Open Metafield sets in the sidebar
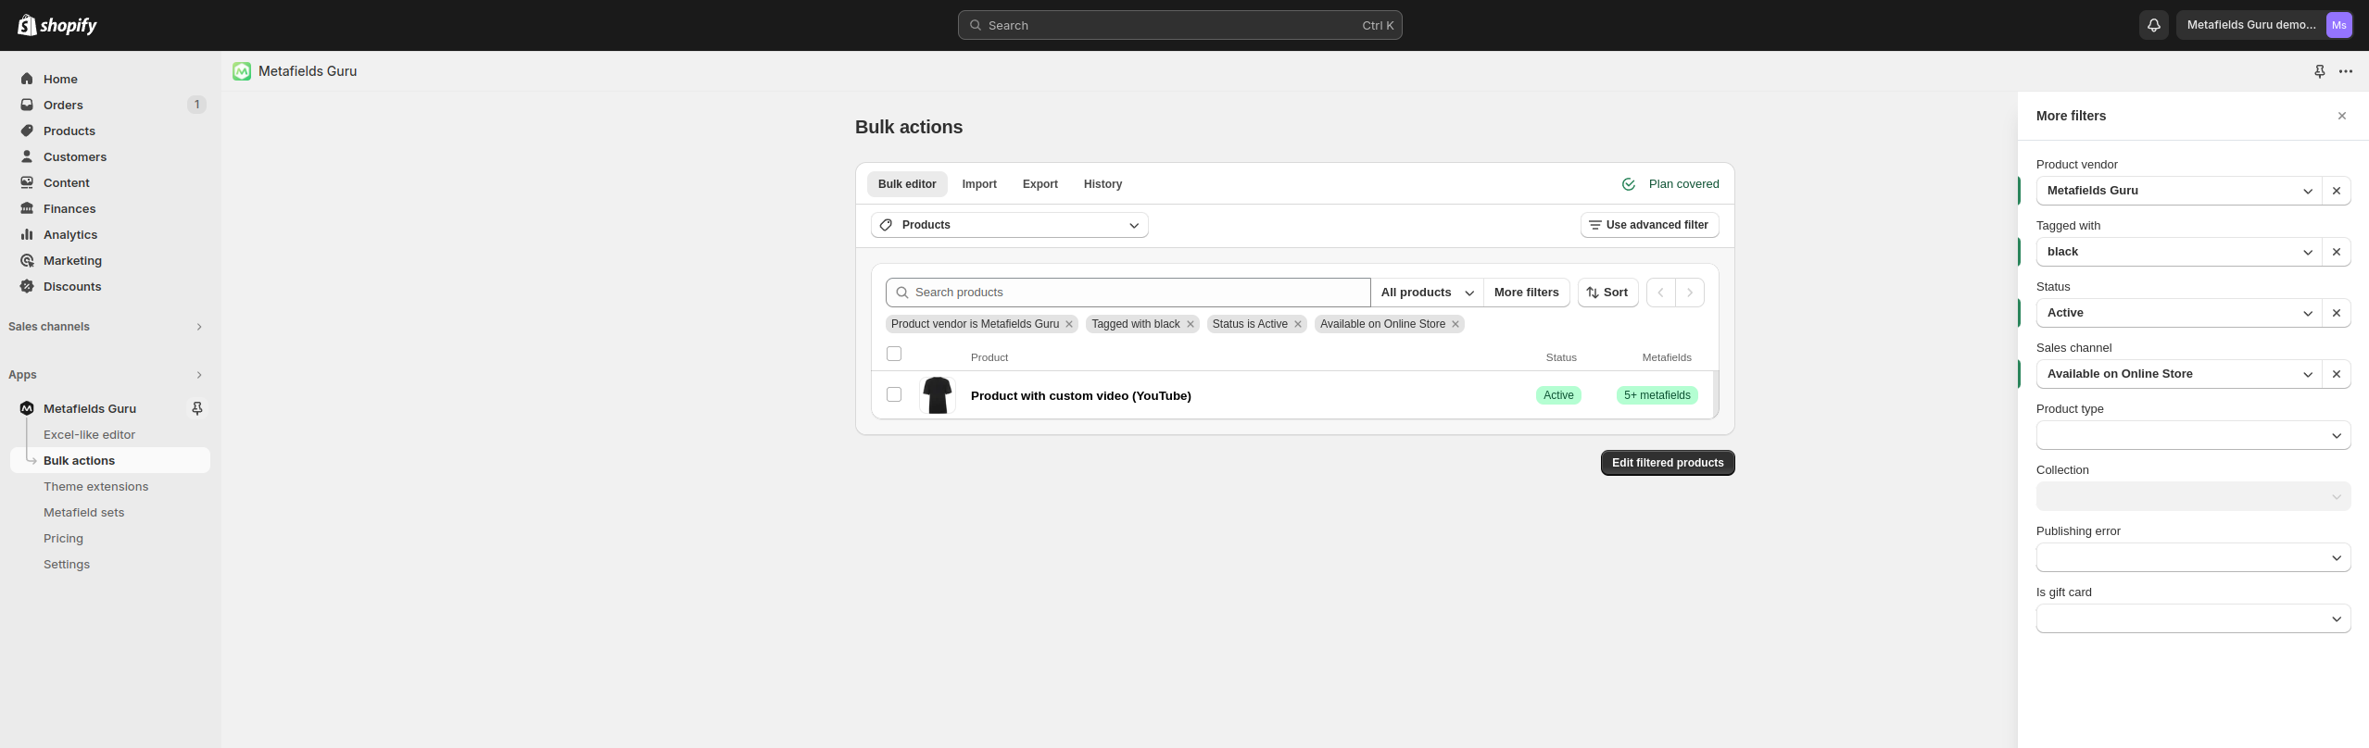The width and height of the screenshot is (2369, 748). [x=83, y=512]
